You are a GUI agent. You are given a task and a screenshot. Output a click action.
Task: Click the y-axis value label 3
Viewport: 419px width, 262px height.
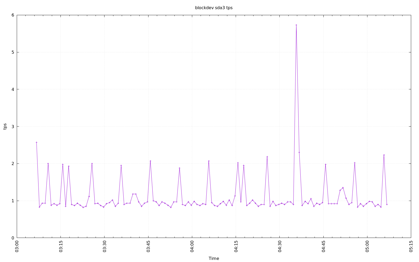(x=13, y=127)
